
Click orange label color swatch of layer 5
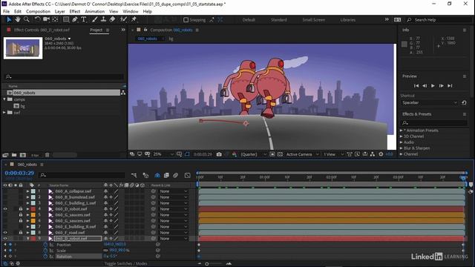point(33,215)
